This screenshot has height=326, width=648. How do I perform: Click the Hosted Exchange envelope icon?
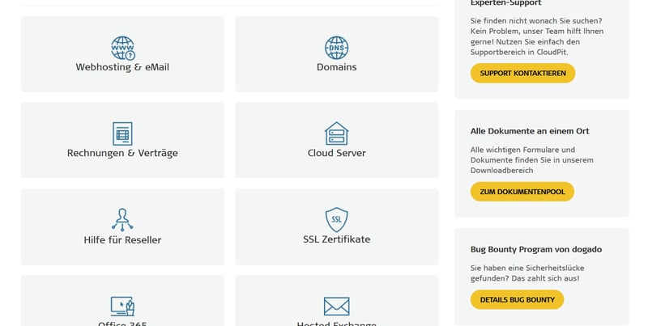click(x=336, y=306)
